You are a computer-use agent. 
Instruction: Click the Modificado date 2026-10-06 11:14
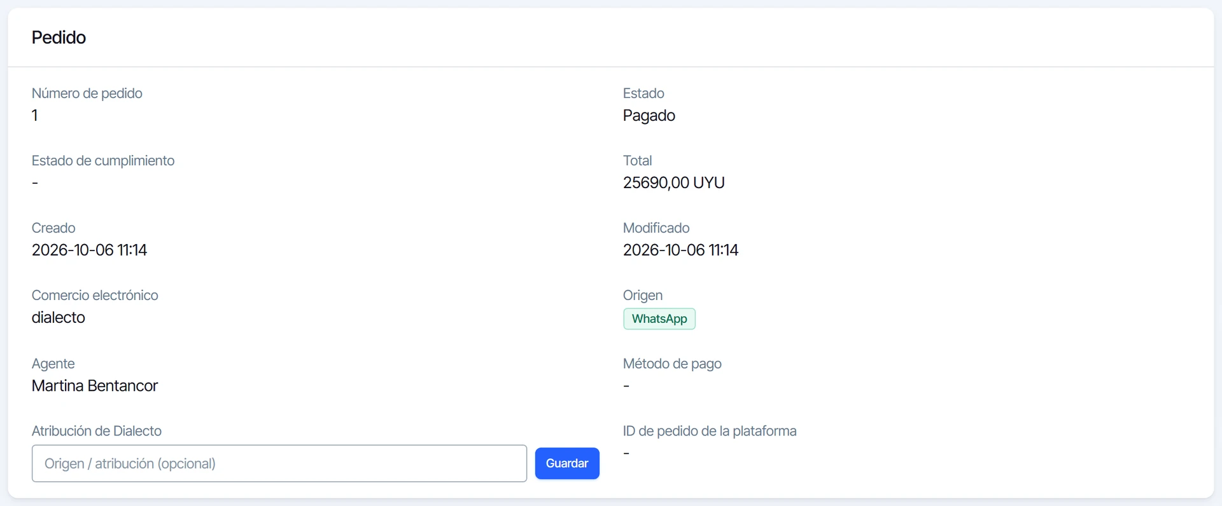680,250
